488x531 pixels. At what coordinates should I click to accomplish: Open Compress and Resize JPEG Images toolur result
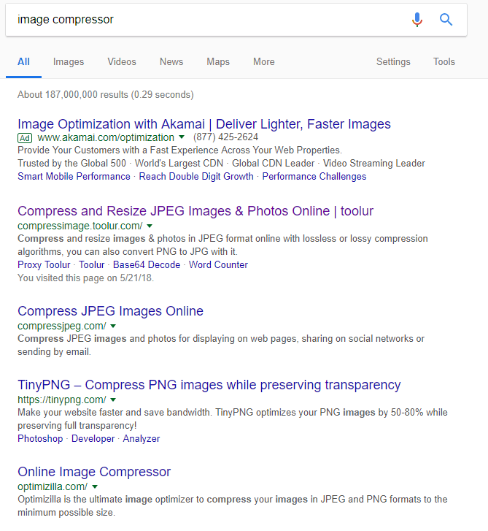pyautogui.click(x=195, y=211)
